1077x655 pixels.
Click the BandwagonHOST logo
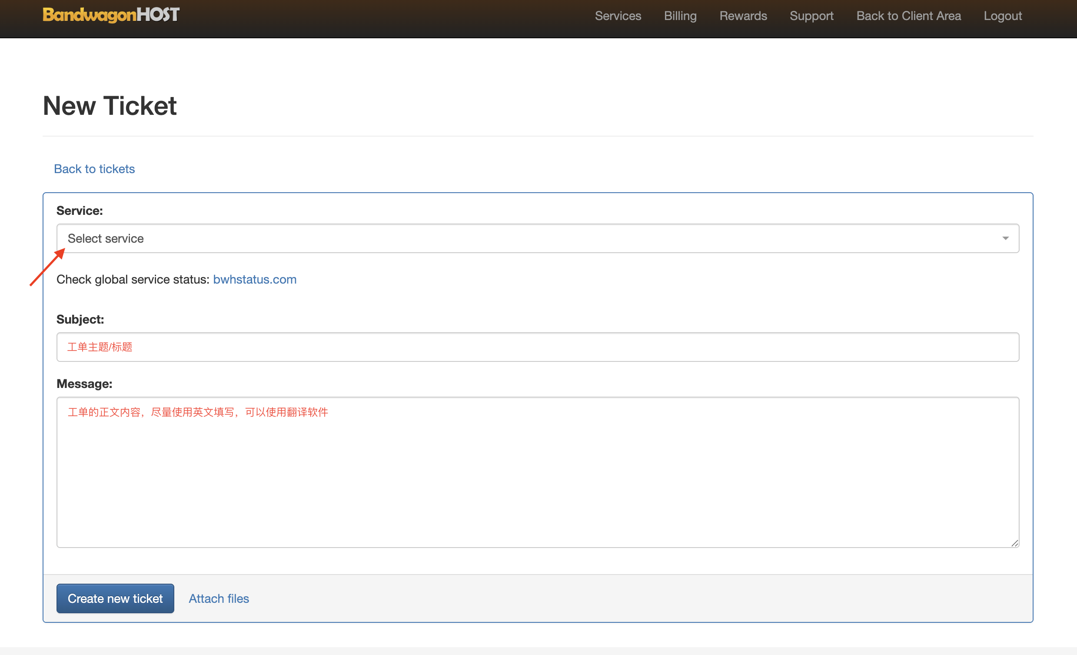(111, 15)
